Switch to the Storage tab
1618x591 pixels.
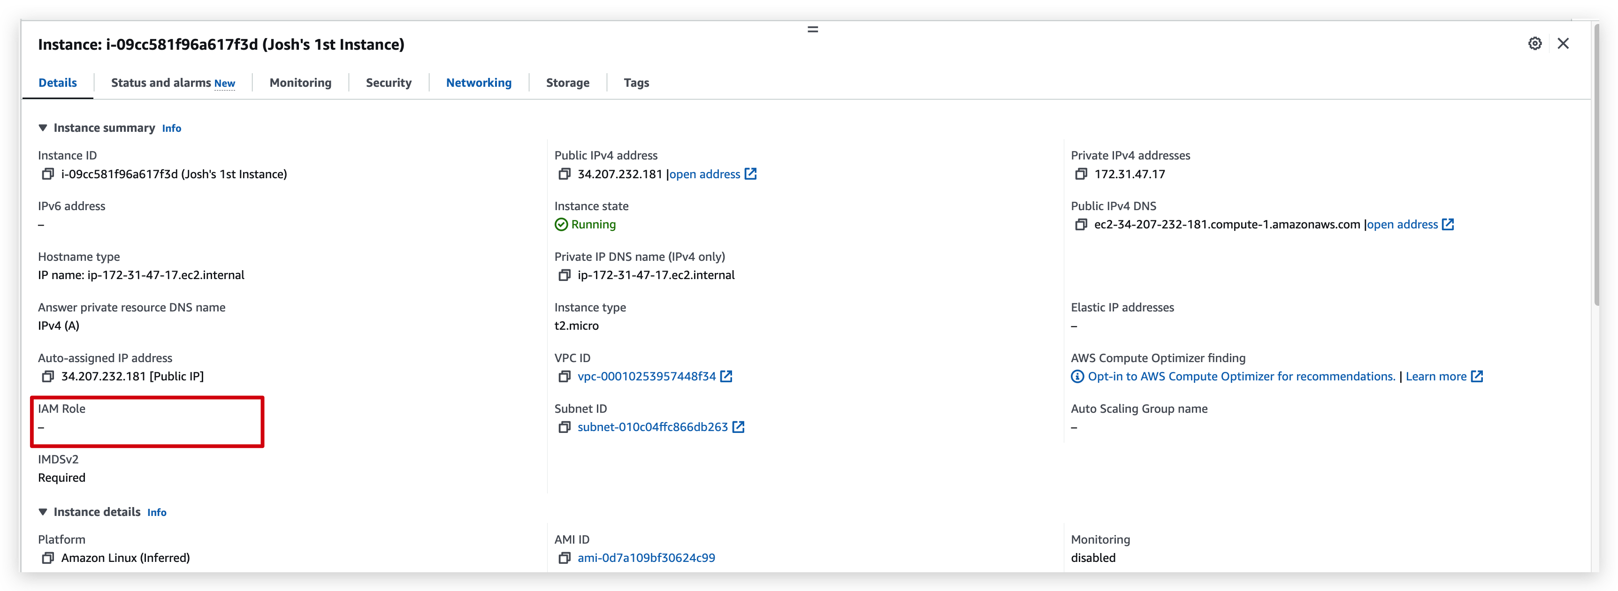point(567,82)
